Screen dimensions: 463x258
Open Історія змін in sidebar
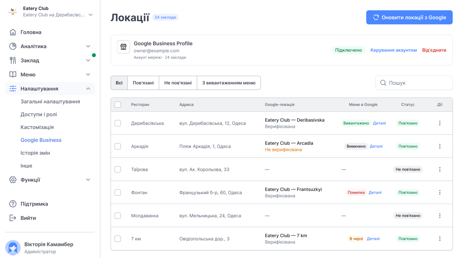coord(35,153)
